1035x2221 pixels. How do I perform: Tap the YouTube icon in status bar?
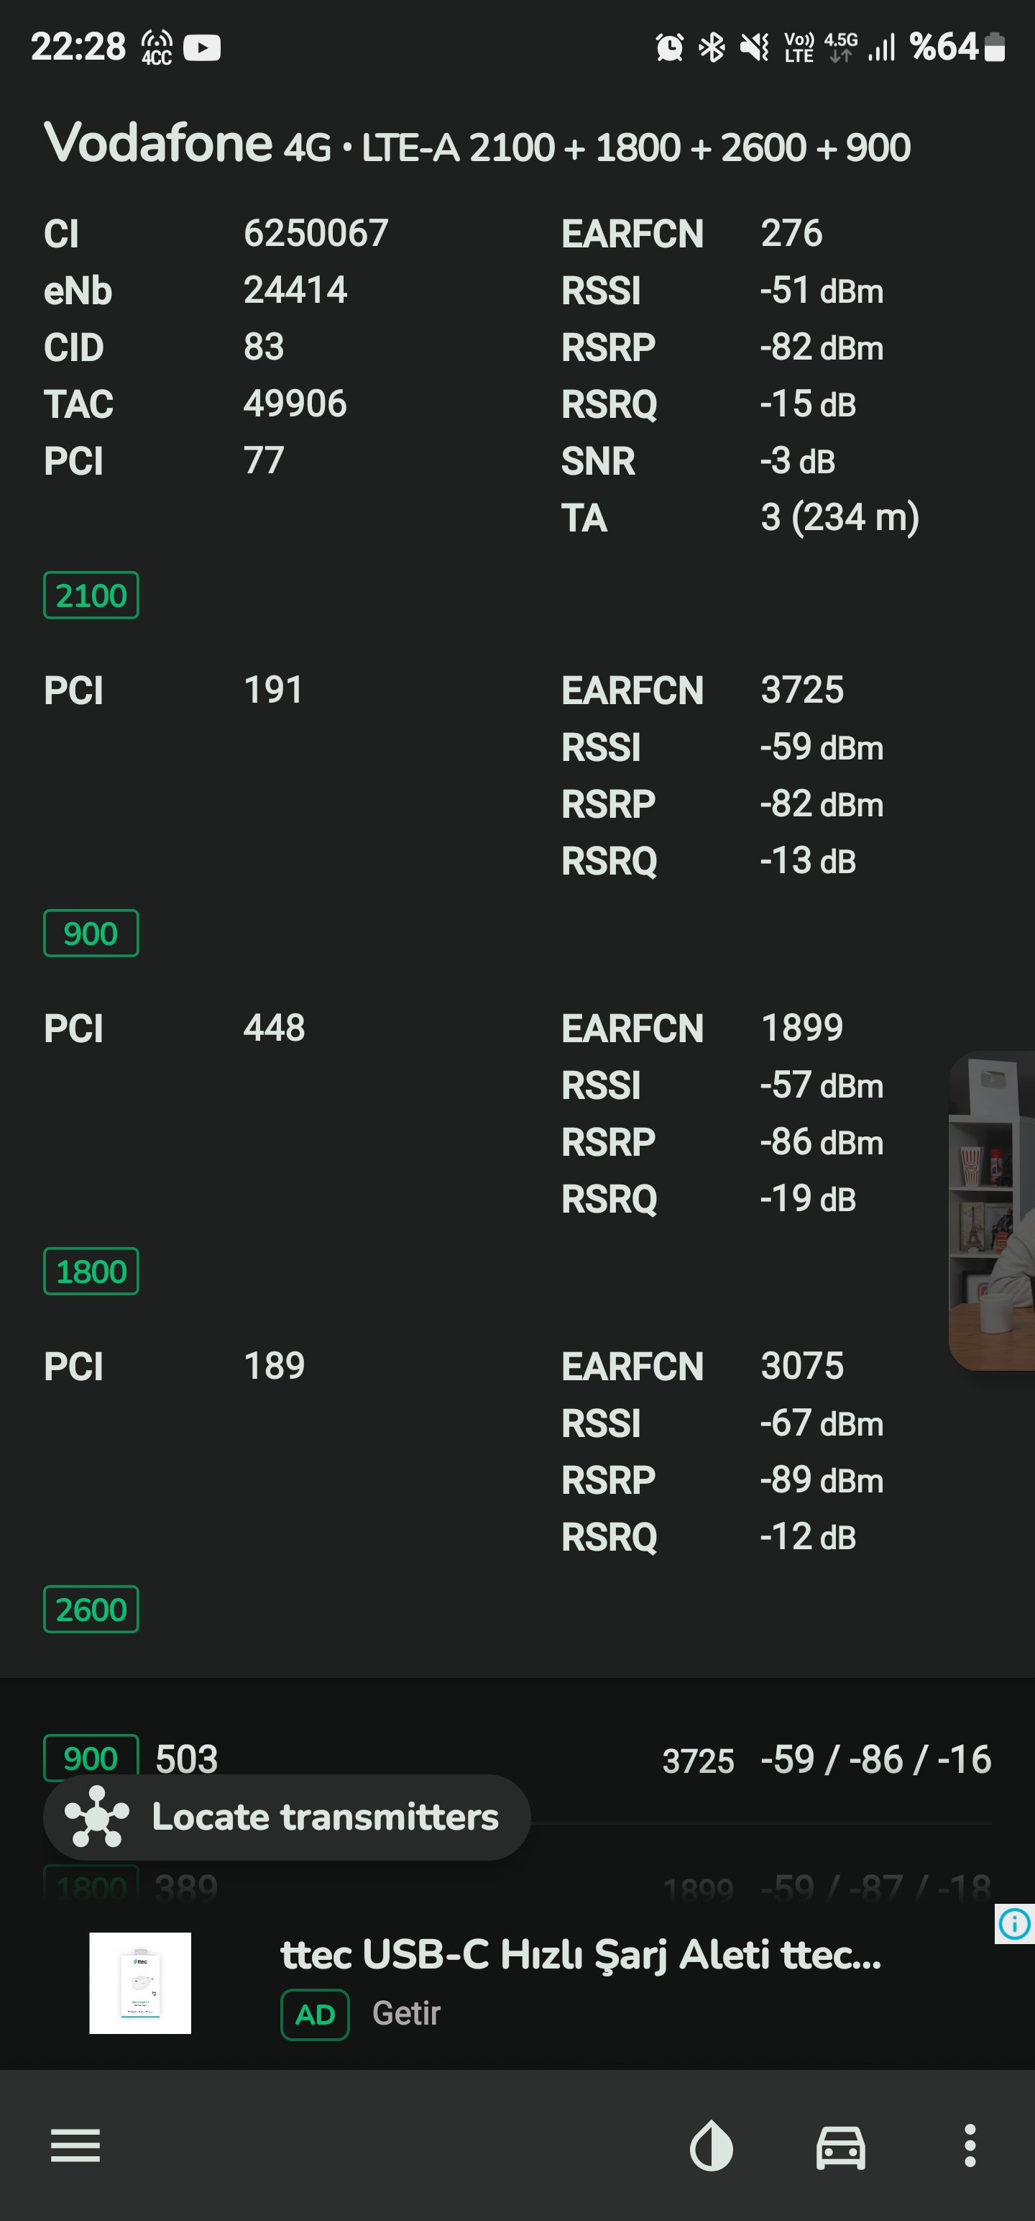203,47
